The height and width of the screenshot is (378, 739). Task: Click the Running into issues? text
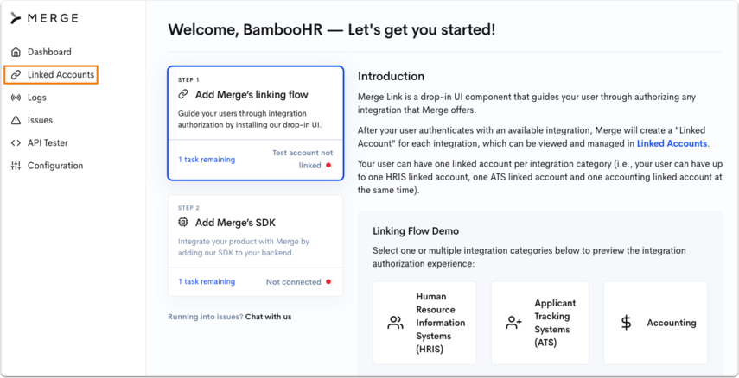pos(206,317)
